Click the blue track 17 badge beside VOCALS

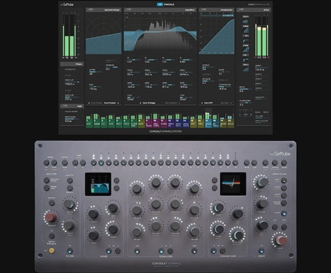click(x=159, y=4)
